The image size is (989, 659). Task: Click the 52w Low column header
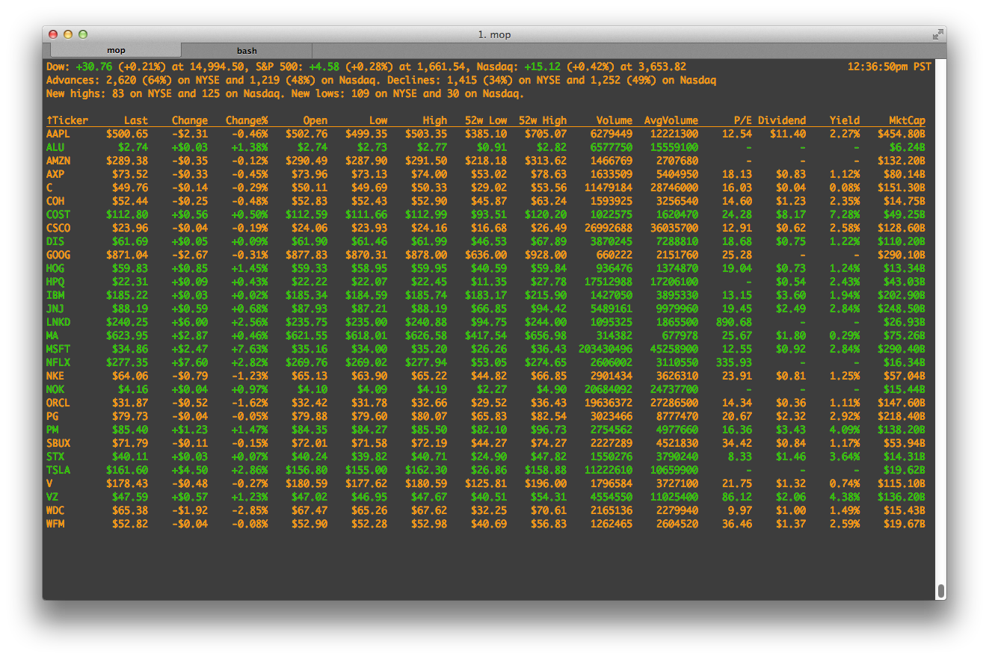coord(486,120)
